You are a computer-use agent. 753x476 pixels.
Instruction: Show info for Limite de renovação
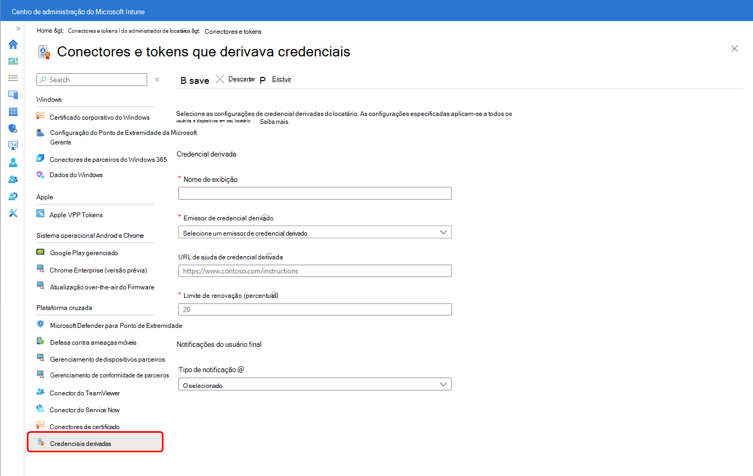click(275, 295)
